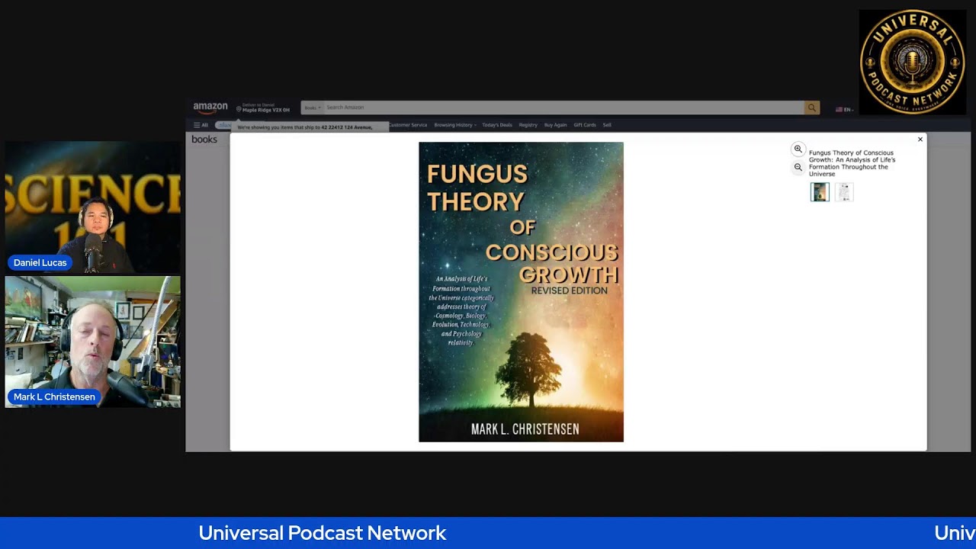The image size is (976, 549).
Task: Open the EN language flag selector
Action: tap(843, 109)
